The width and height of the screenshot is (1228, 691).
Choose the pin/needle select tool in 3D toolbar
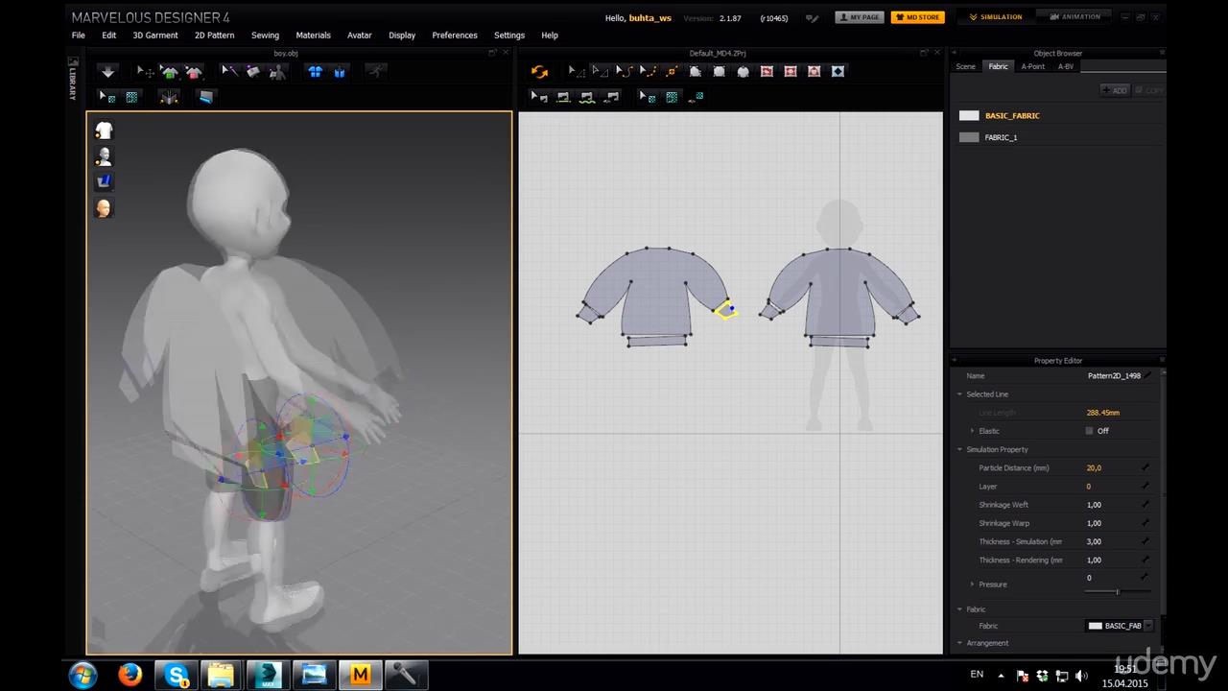click(229, 72)
